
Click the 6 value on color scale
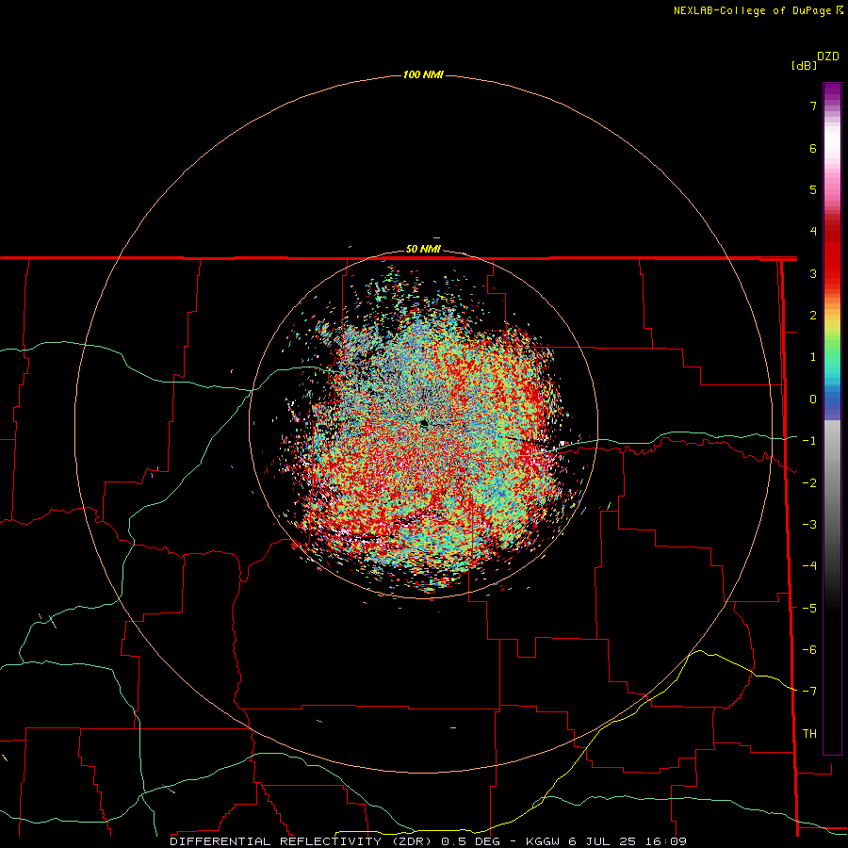tap(813, 148)
